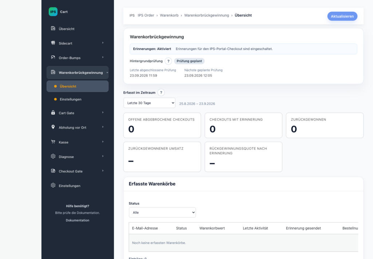
Task: Open the Cart Gate menu item
Action: point(78,113)
